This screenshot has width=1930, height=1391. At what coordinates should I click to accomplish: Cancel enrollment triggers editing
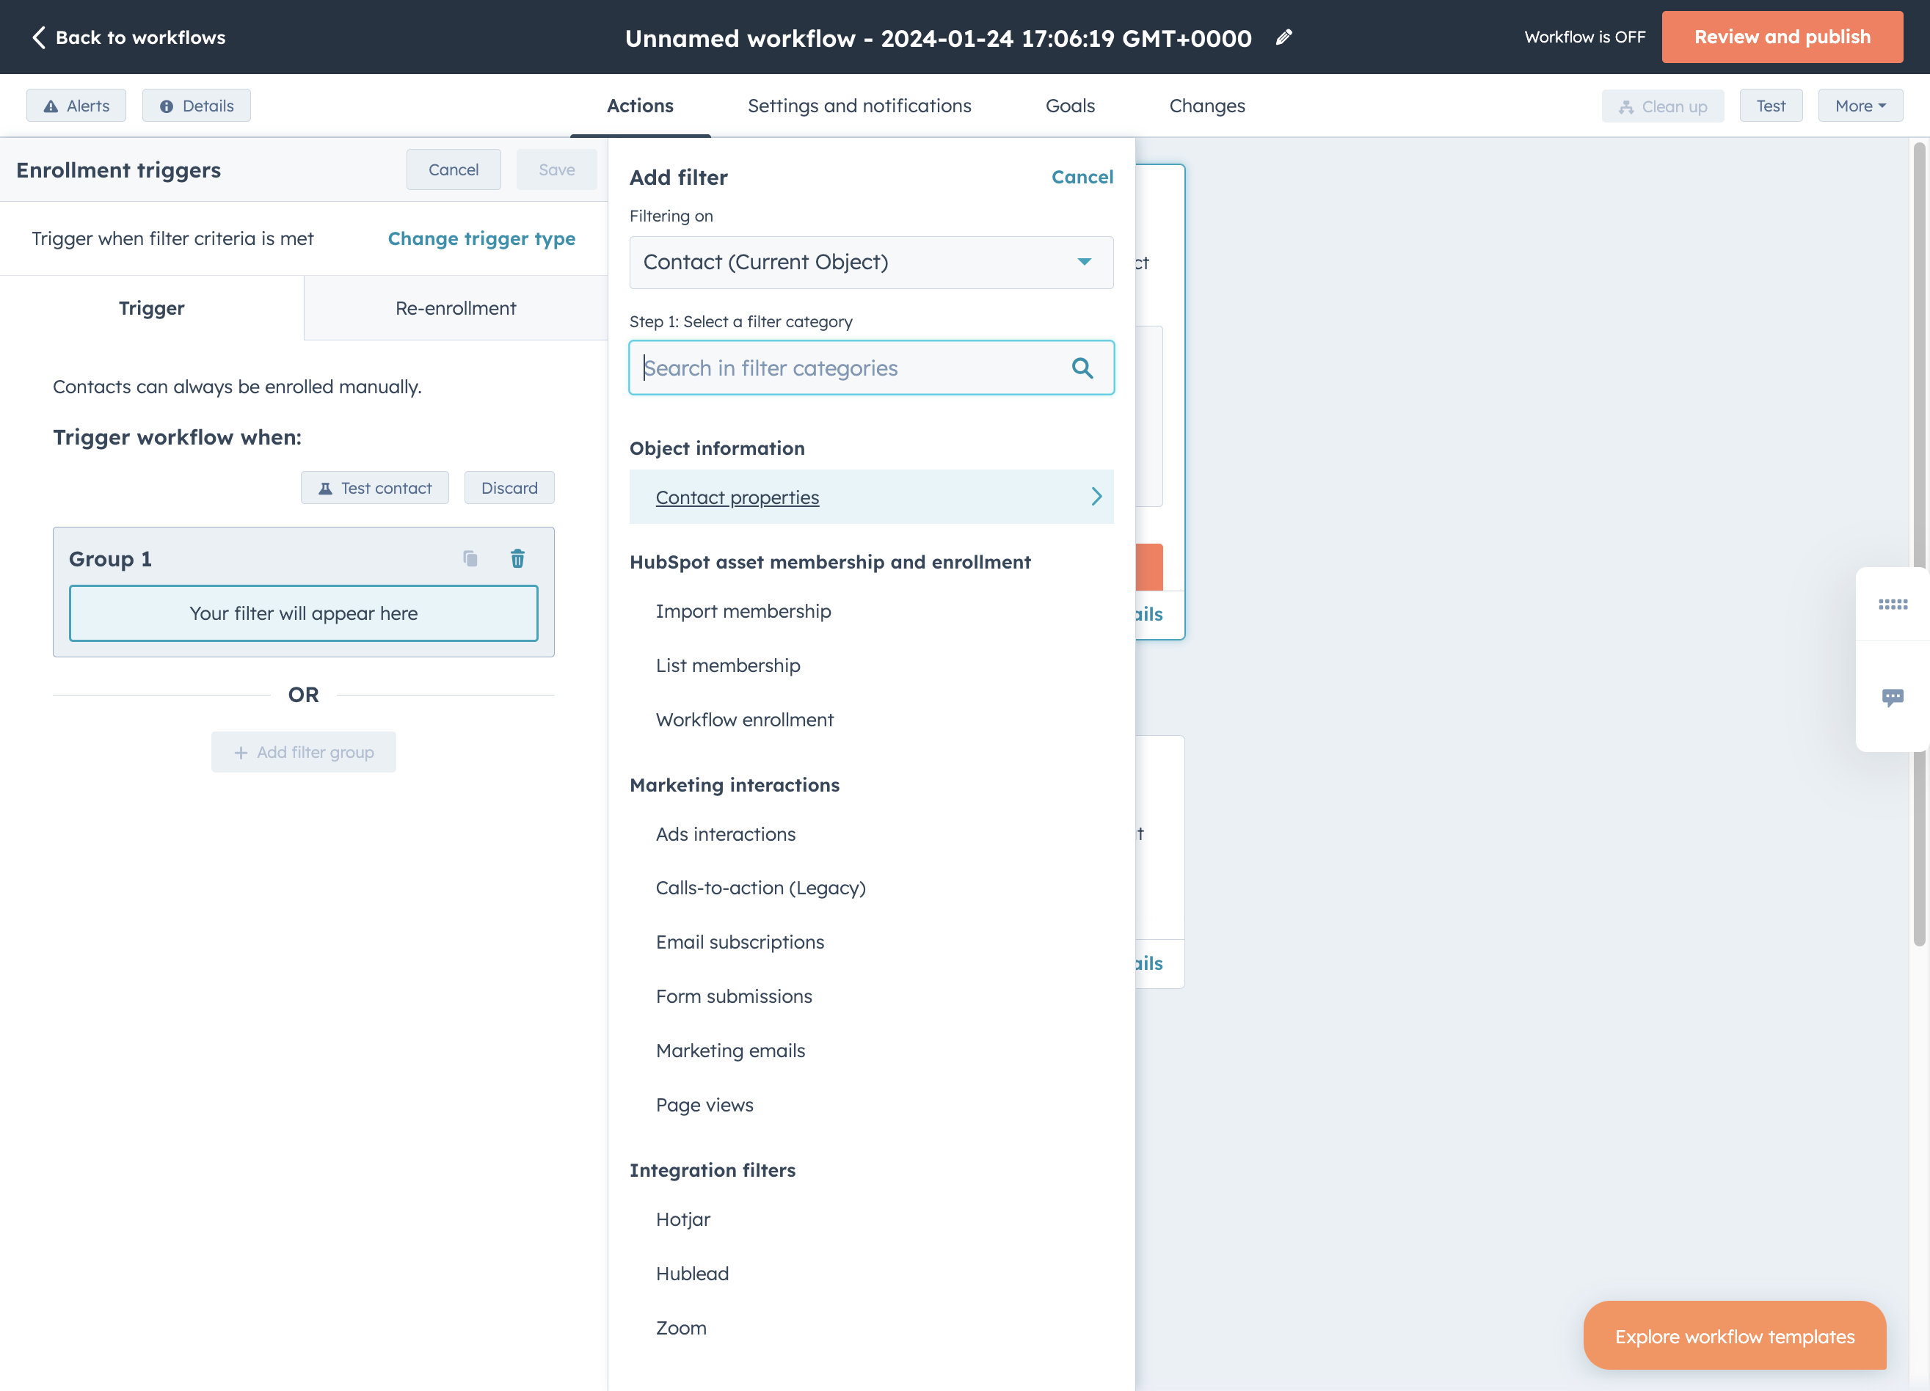click(454, 169)
